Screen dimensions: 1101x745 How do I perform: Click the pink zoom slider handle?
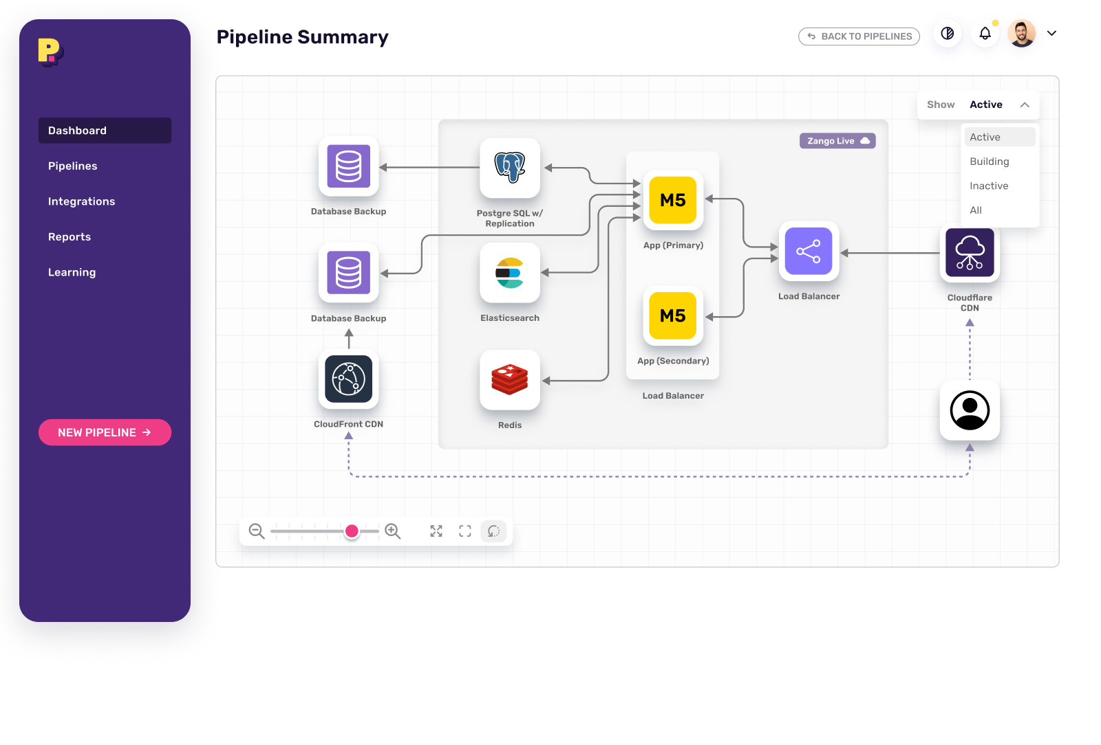[352, 531]
